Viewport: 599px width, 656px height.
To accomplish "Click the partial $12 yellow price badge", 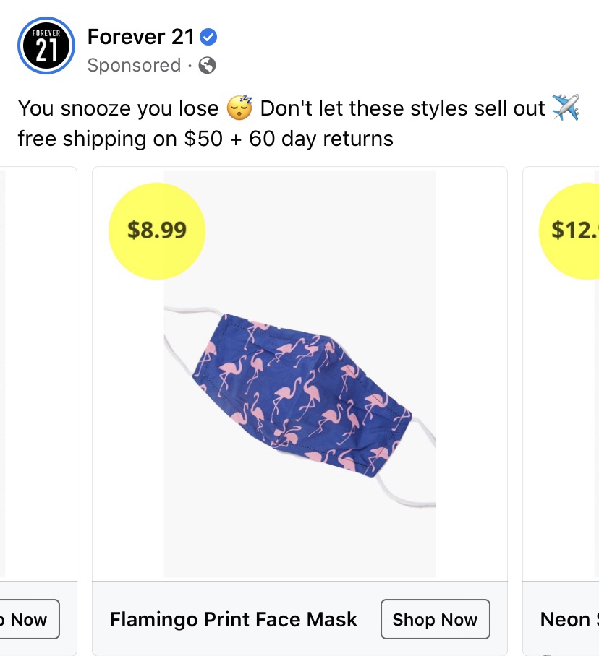I will pyautogui.click(x=572, y=230).
